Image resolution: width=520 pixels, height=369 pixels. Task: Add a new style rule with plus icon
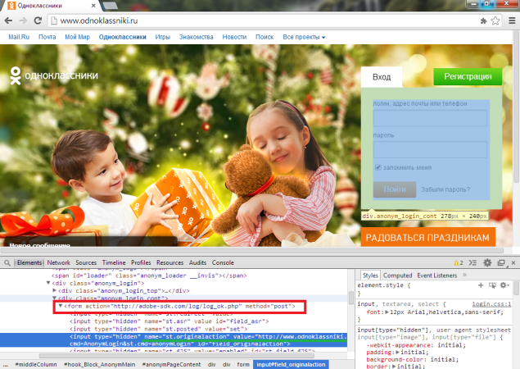pos(481,285)
